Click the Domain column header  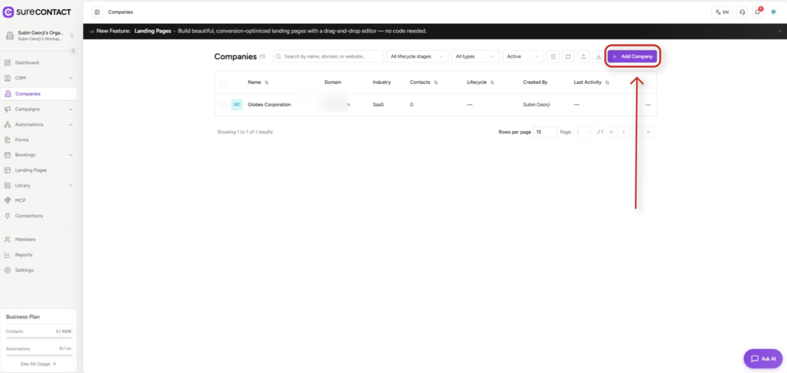tap(333, 83)
